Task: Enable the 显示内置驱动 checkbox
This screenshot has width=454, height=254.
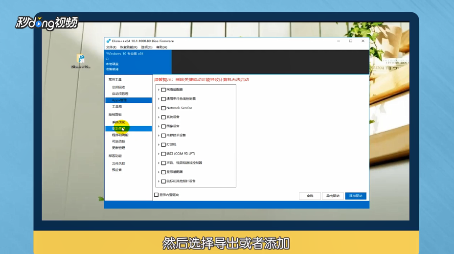Action: [x=157, y=195]
